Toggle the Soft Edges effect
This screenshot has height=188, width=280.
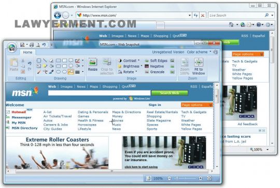(156, 61)
